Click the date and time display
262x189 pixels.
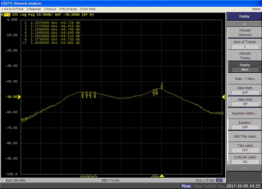coord(243,186)
